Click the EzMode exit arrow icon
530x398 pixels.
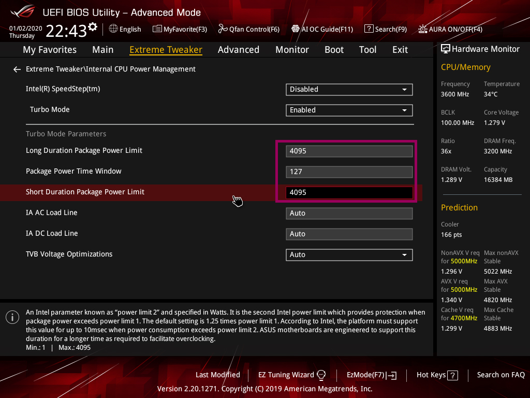392,375
